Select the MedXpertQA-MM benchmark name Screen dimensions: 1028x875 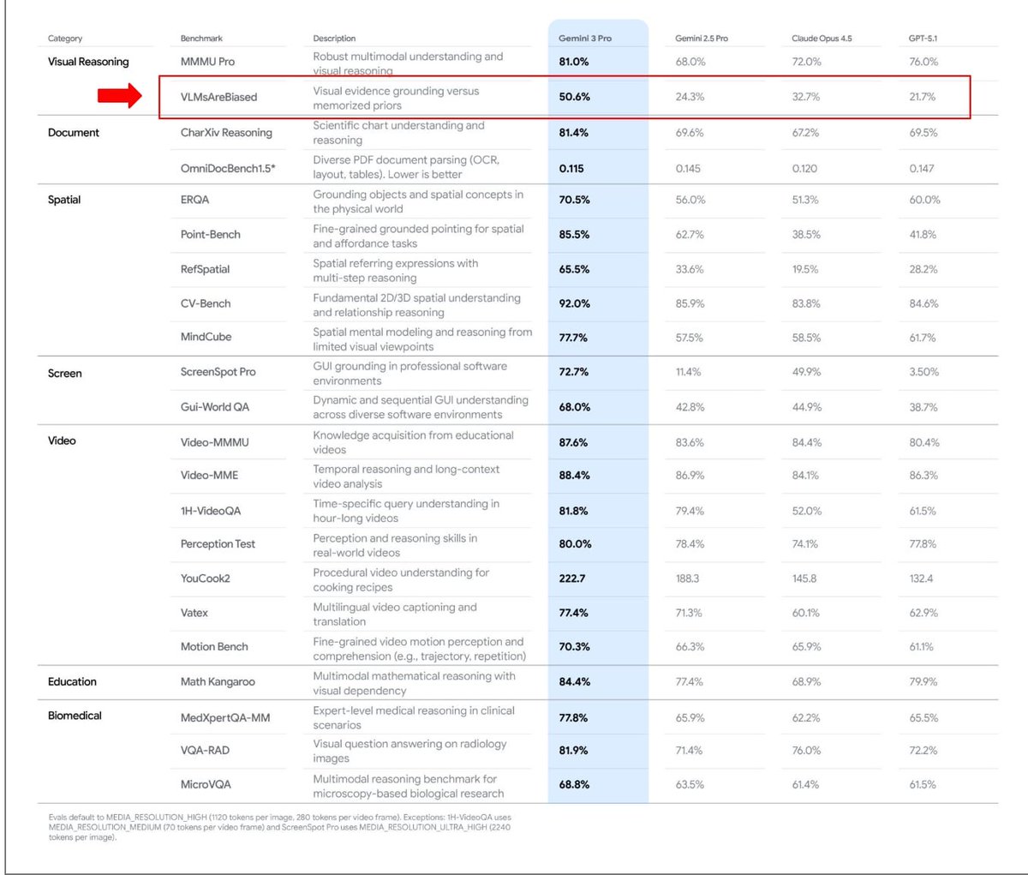225,718
